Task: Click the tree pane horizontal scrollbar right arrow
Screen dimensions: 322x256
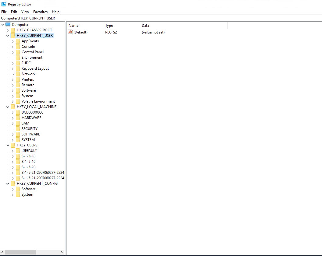Action: point(62,252)
